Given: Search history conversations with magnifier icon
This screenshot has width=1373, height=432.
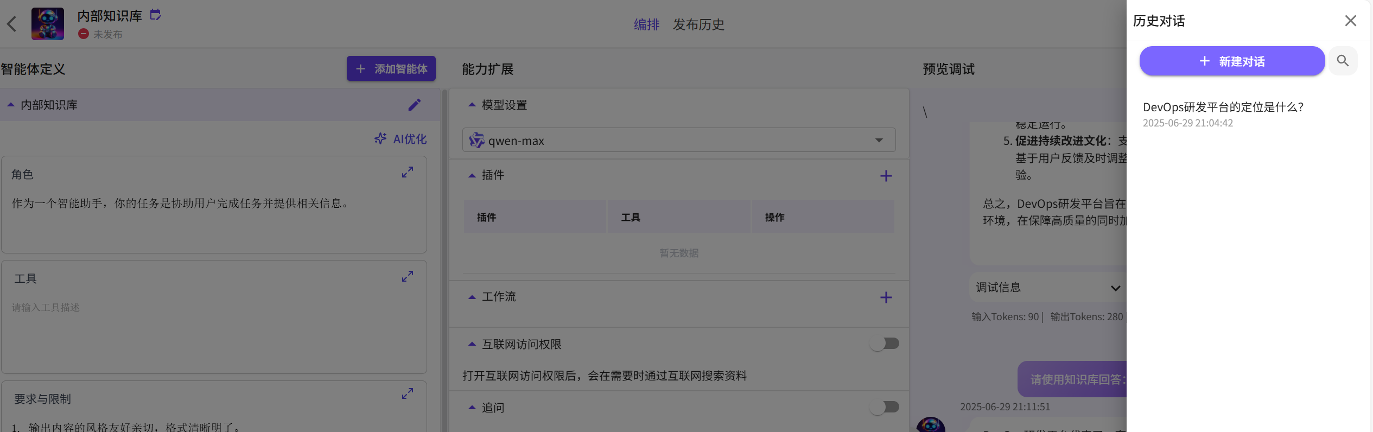Looking at the screenshot, I should click(x=1343, y=61).
